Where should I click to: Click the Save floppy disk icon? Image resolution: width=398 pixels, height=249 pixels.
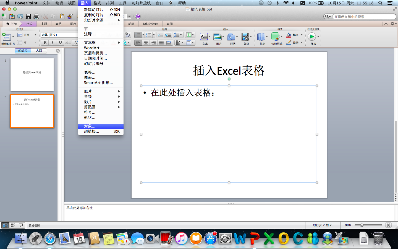(x=28, y=16)
